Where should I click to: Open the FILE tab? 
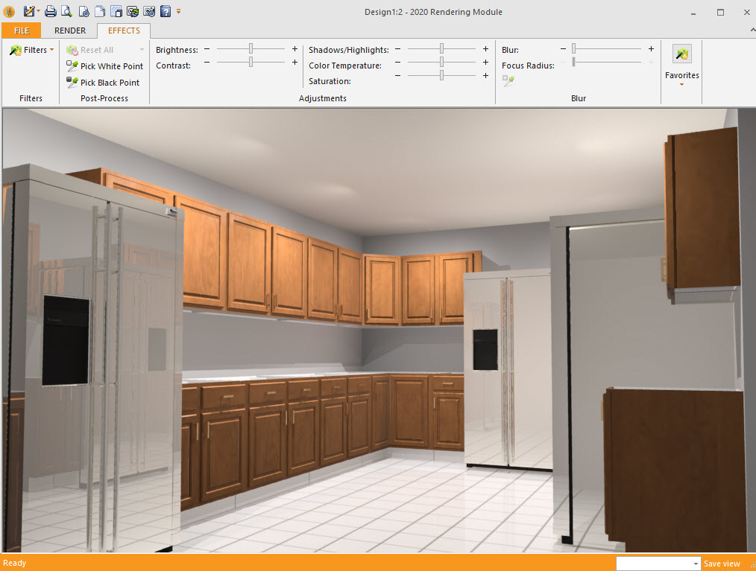(x=22, y=31)
